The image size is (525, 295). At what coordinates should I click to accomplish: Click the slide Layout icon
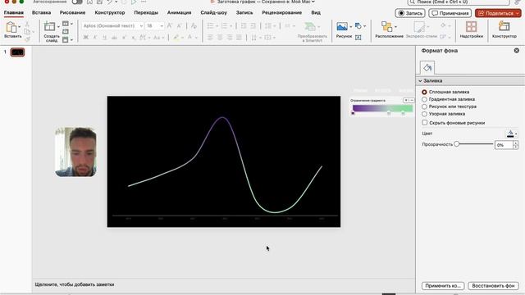coord(66,24)
